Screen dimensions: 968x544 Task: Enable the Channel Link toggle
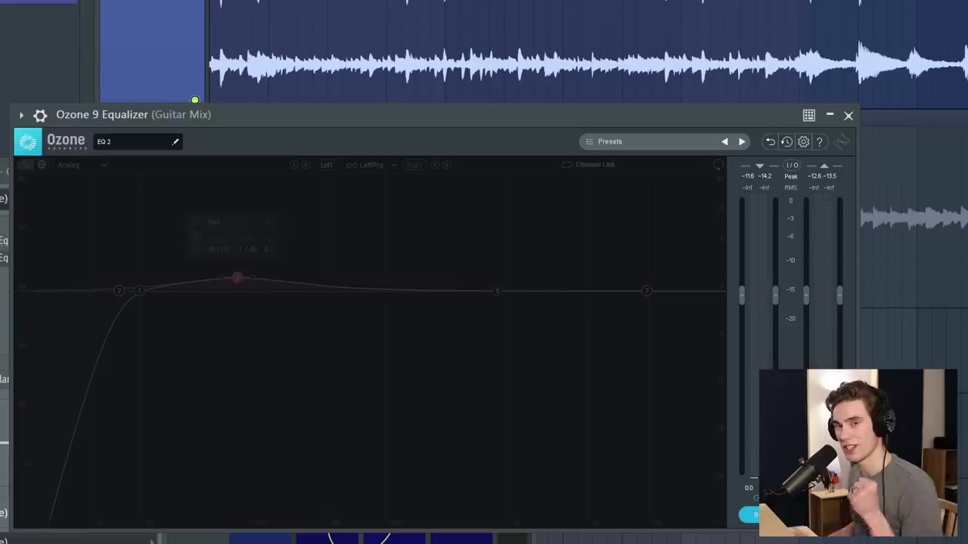point(567,165)
